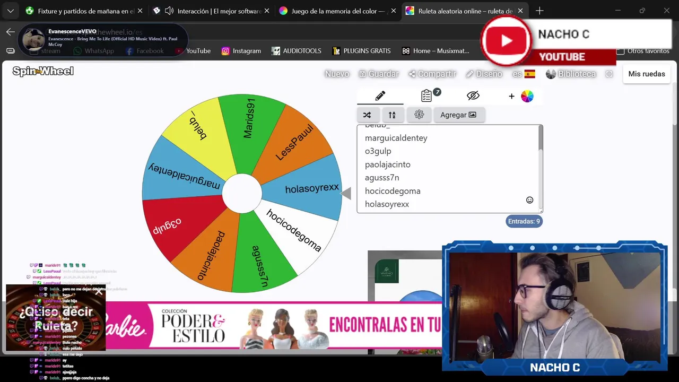Open the browser tab search dropdown
The image size is (679, 382).
coord(11,11)
